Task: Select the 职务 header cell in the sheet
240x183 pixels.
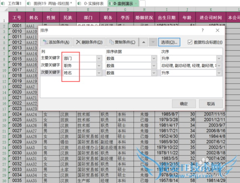Action: [108, 17]
